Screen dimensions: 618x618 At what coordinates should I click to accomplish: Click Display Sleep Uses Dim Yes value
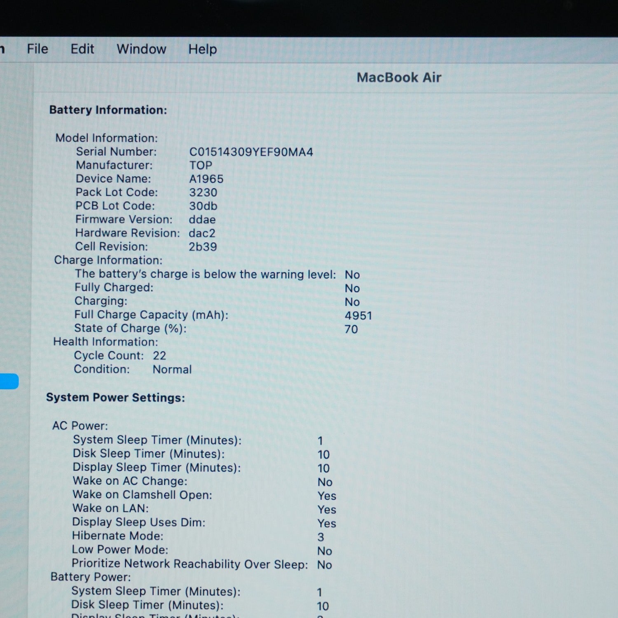pyautogui.click(x=327, y=524)
